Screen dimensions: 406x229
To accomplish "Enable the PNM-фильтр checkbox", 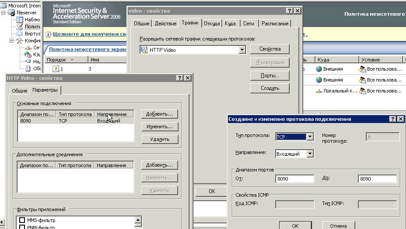I will pos(22,227).
